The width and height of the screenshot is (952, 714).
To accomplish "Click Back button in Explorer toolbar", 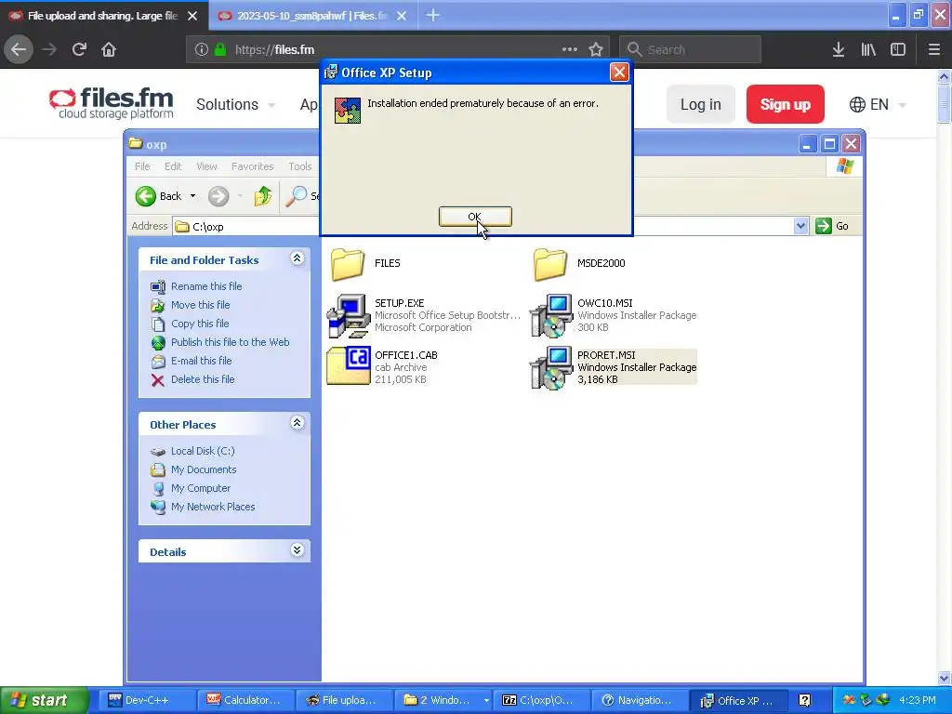I will (x=158, y=196).
